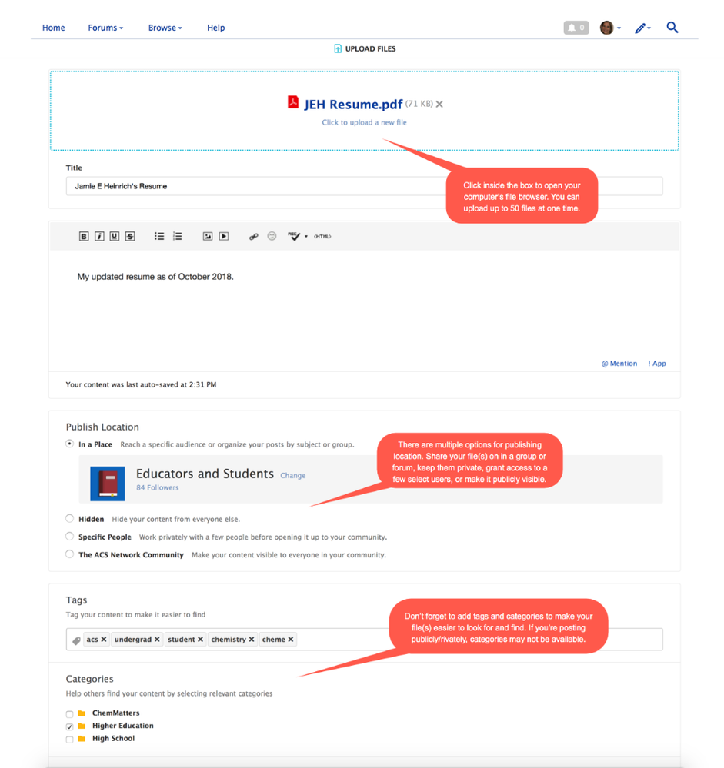
Task: Insert a bulleted list
Action: pos(159,236)
